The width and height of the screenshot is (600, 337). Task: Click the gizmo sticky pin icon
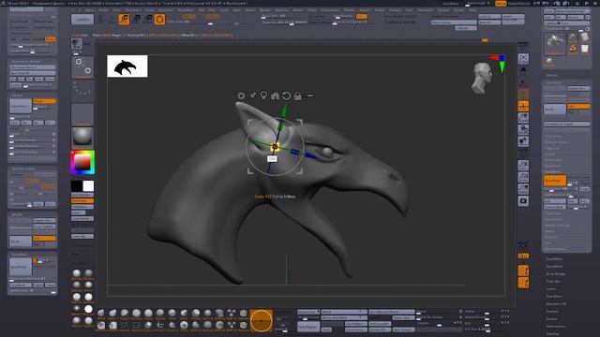coord(252,95)
